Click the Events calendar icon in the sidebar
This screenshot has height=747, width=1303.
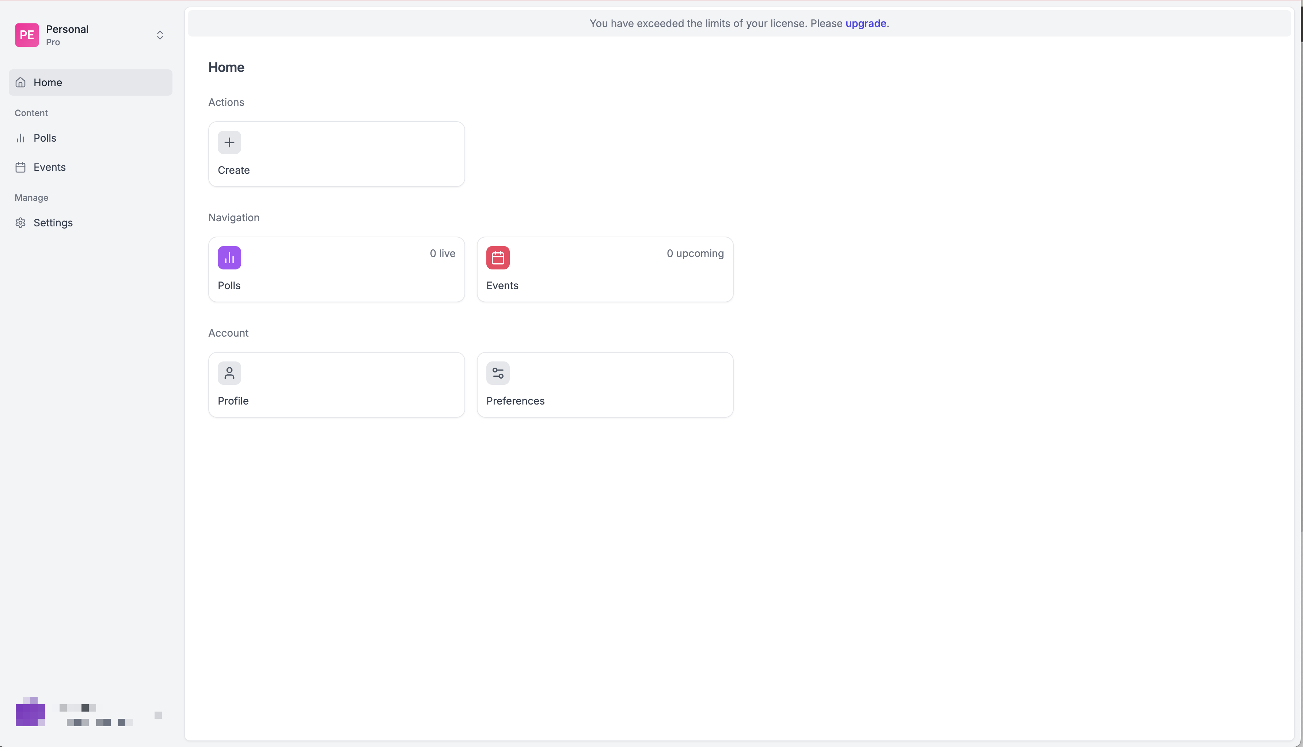coord(20,167)
